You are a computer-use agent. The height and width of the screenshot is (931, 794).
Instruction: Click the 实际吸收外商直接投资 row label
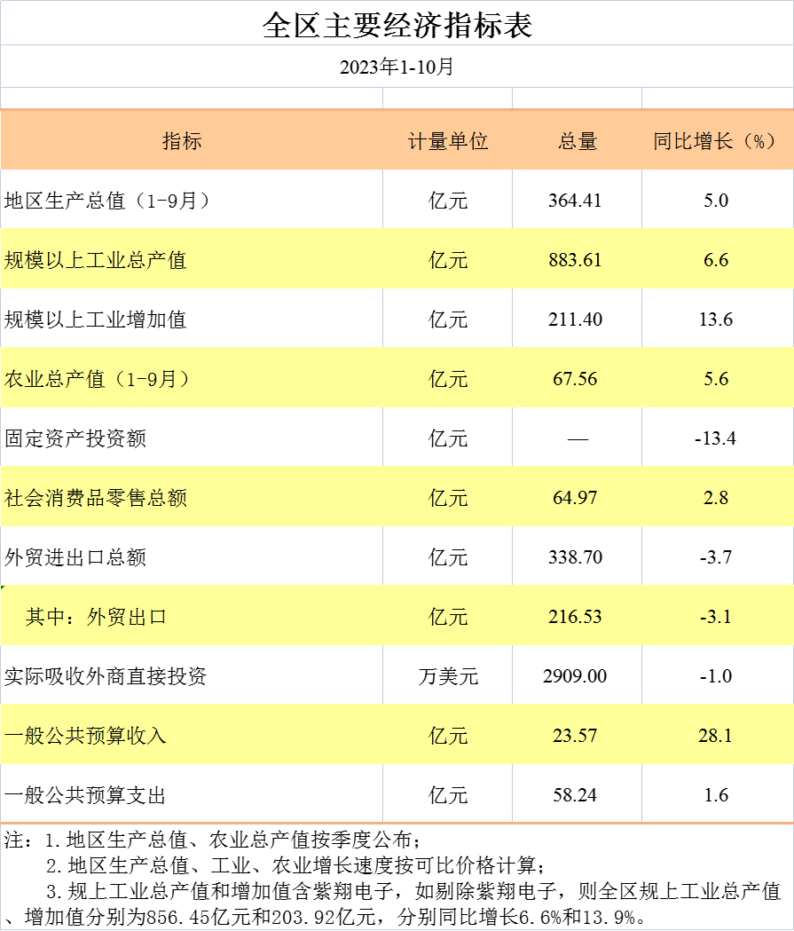pyautogui.click(x=106, y=676)
